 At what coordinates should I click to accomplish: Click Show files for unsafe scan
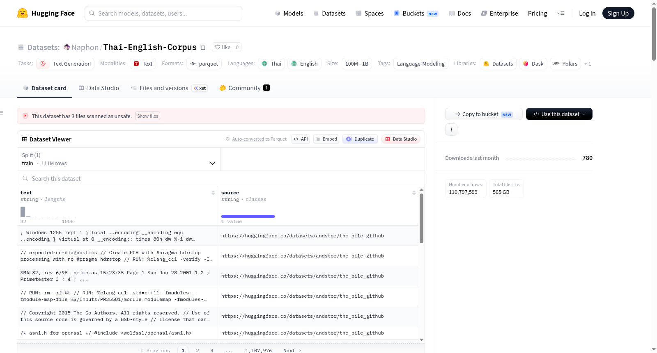tap(148, 116)
